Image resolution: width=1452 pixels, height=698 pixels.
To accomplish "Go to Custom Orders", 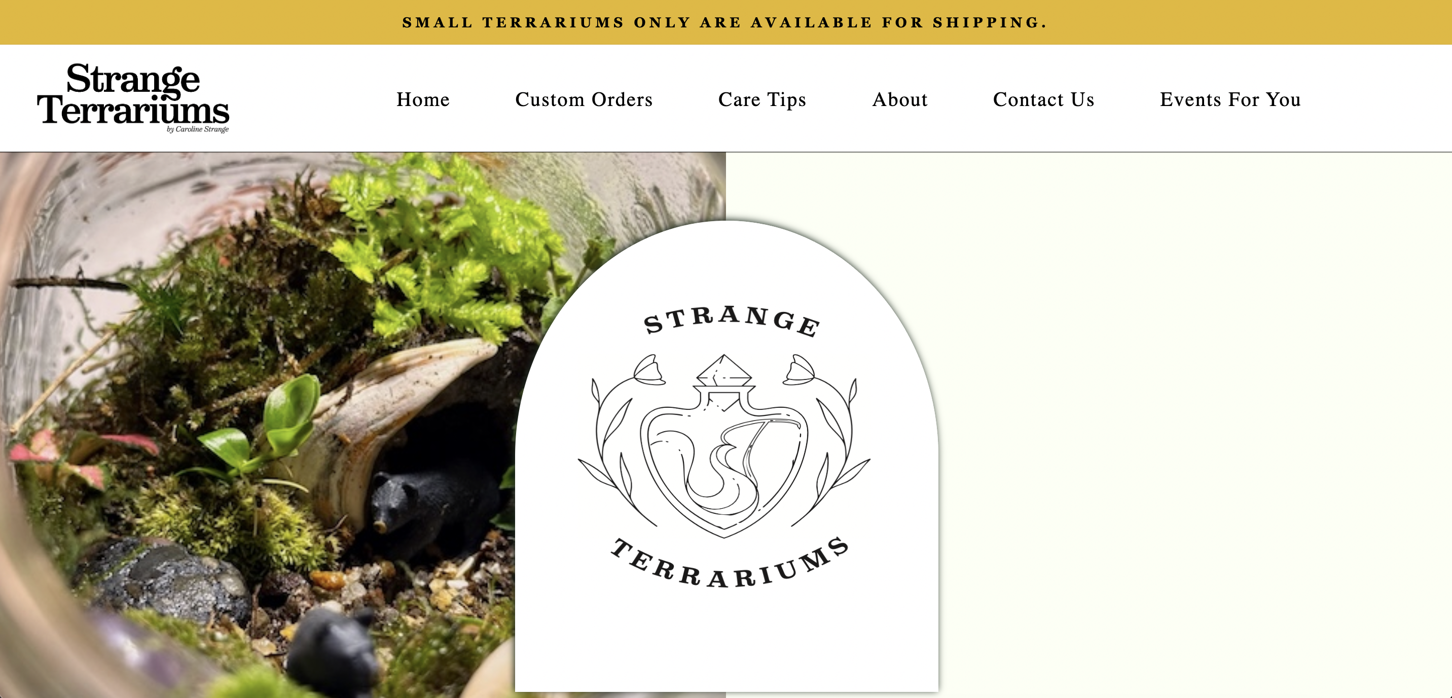I will pyautogui.click(x=584, y=99).
